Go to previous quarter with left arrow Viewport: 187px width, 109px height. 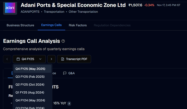(7, 59)
